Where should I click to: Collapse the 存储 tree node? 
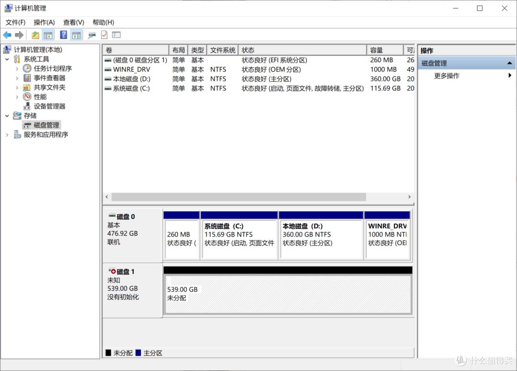click(x=7, y=116)
